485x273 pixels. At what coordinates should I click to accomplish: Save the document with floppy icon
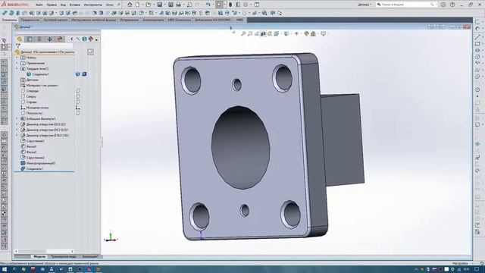pos(160,5)
